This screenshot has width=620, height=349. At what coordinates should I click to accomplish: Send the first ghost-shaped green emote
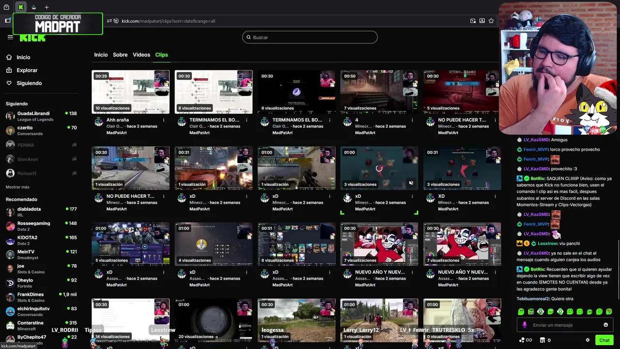(521, 312)
